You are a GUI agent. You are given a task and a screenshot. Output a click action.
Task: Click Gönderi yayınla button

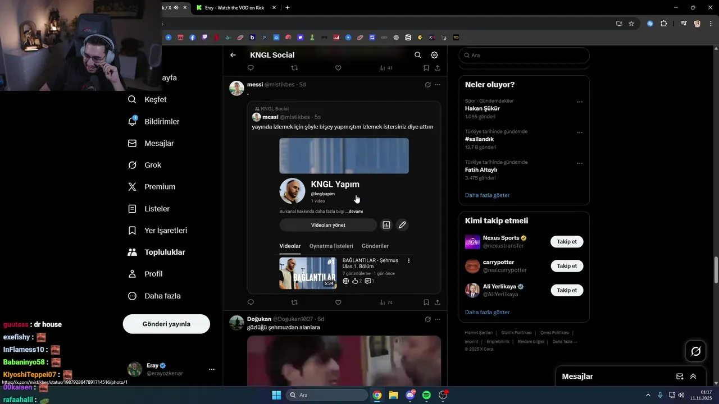click(x=166, y=324)
